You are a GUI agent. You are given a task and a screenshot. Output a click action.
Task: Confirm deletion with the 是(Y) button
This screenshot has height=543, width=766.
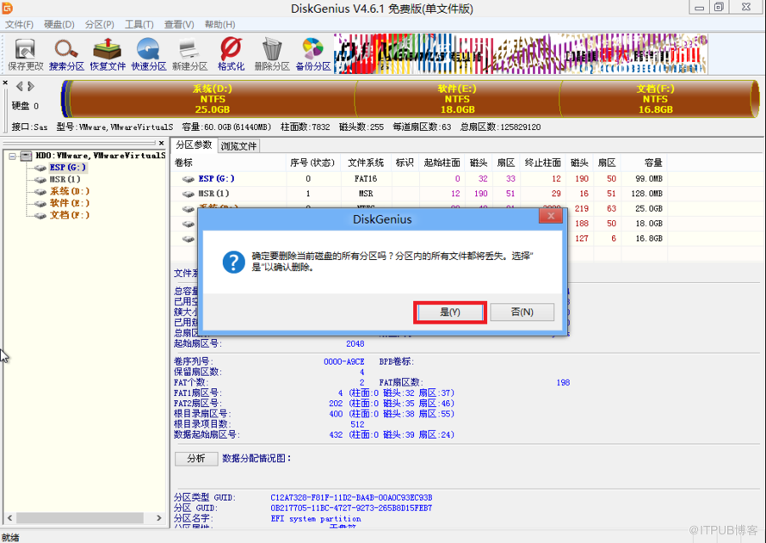(450, 312)
